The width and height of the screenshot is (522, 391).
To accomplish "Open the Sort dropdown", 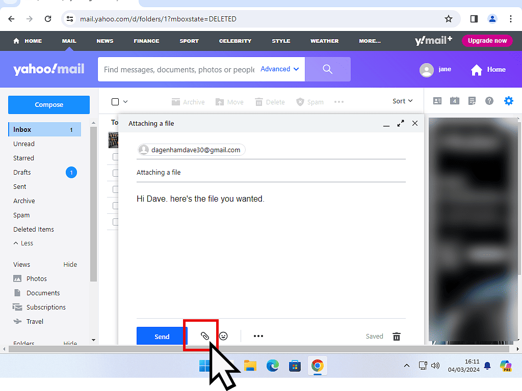I will tap(402, 101).
